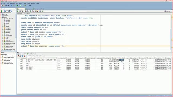Open the connection selector dropdown at top right
173x97 pixels.
pyautogui.click(x=168, y=11)
